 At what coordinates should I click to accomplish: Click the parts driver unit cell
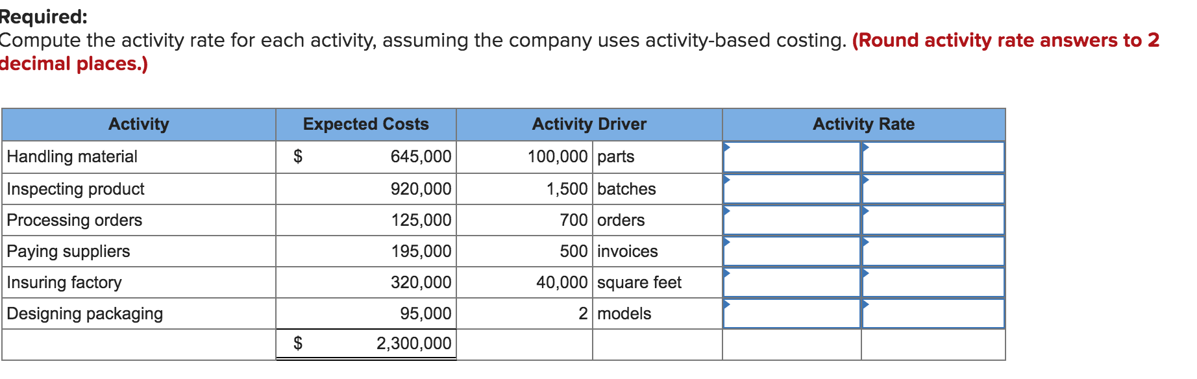click(x=658, y=156)
